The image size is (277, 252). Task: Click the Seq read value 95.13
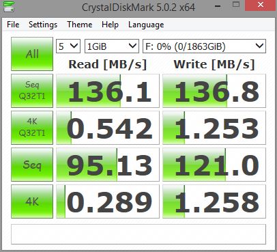coord(108,165)
